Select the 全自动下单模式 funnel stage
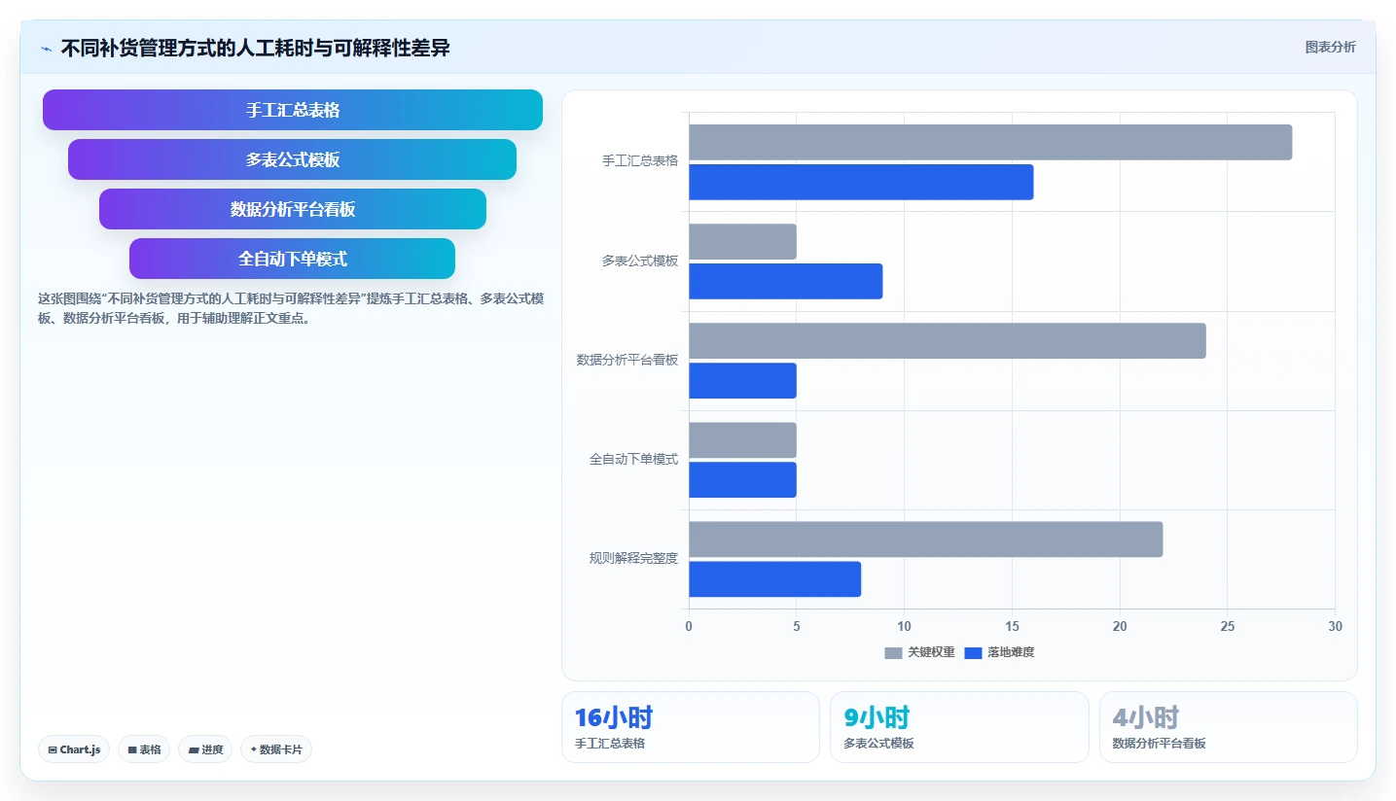 (x=292, y=259)
